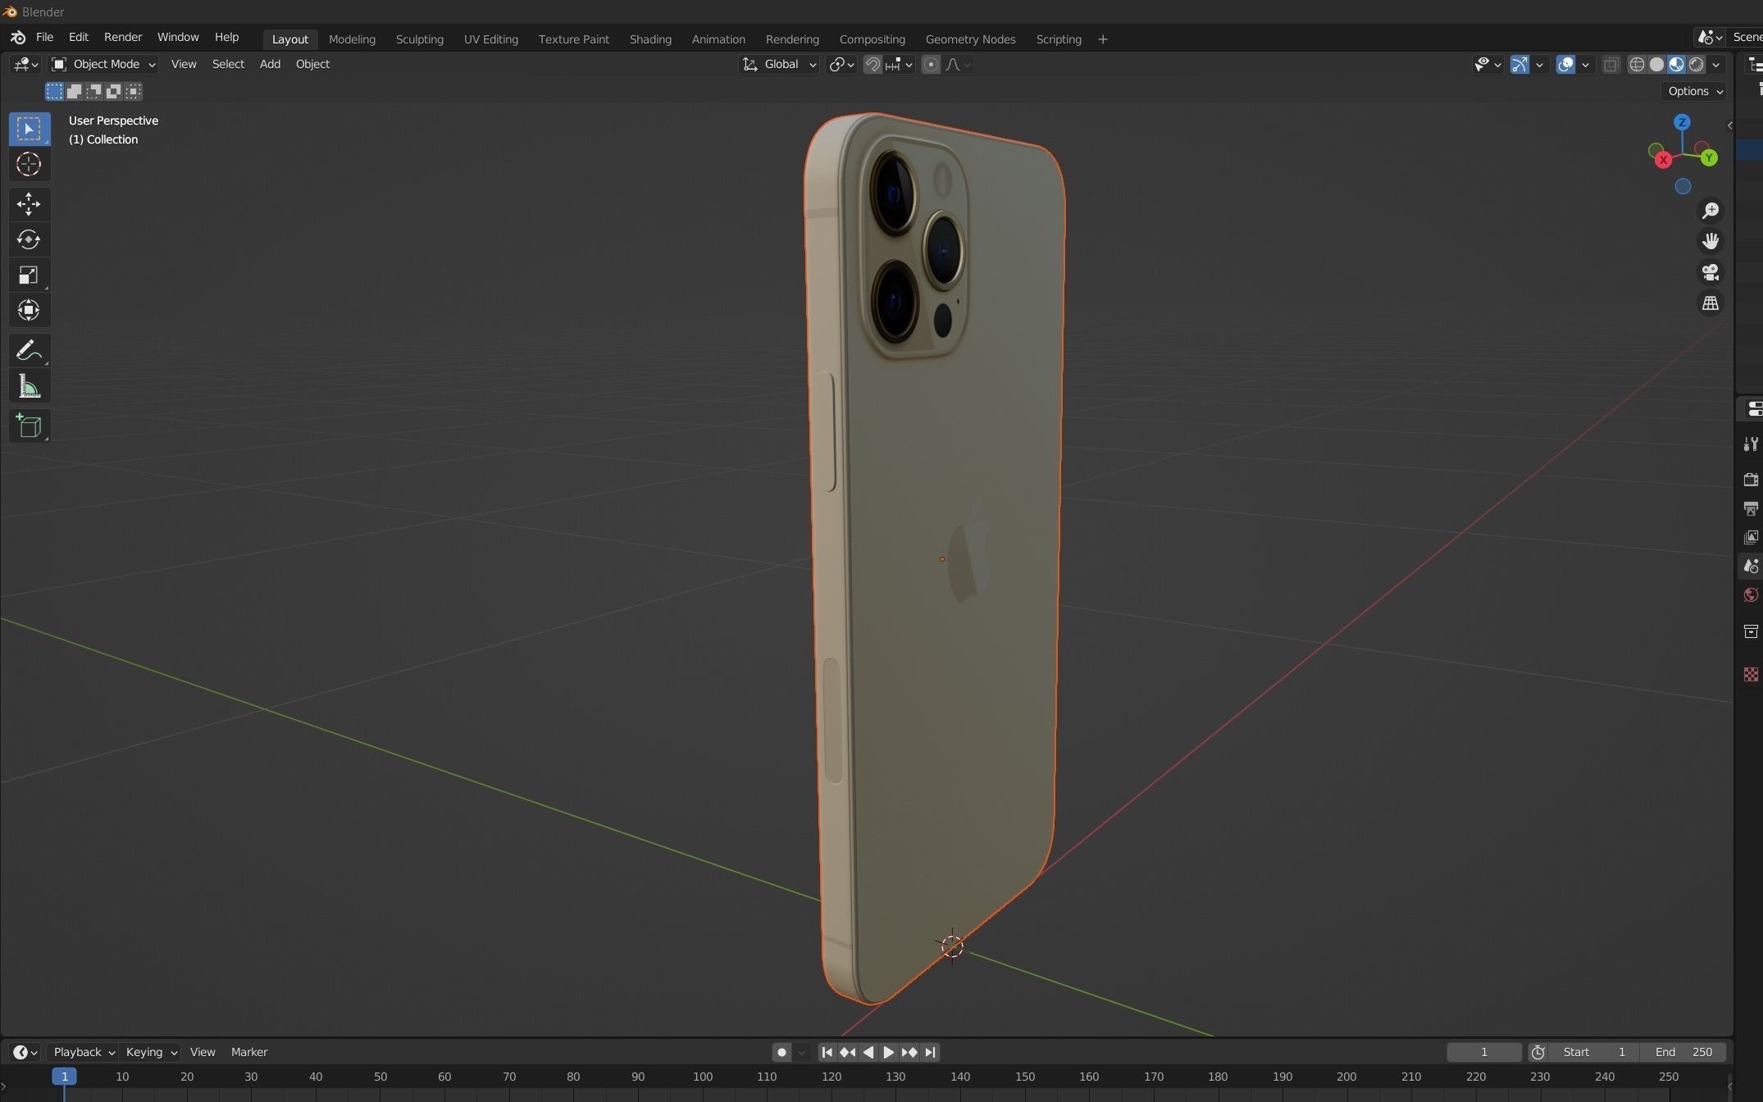Add a new workspace with plus
1763x1102 pixels.
1102,39
